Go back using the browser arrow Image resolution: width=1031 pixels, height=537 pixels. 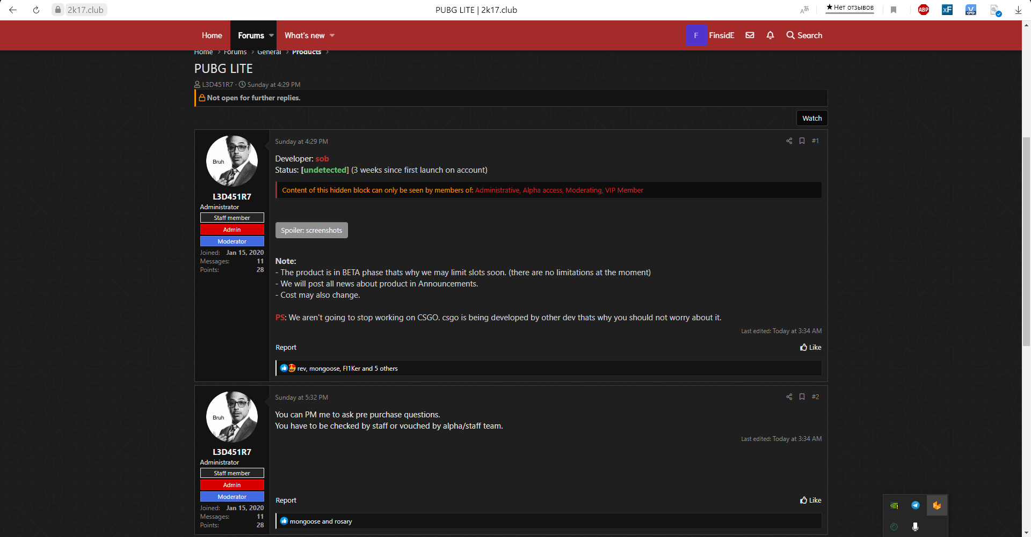pyautogui.click(x=13, y=10)
